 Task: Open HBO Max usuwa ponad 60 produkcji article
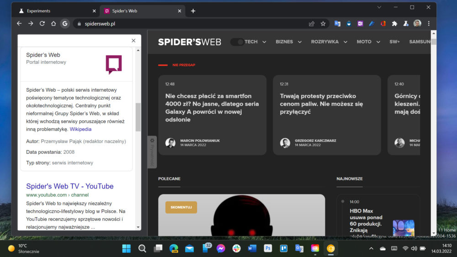(x=366, y=220)
